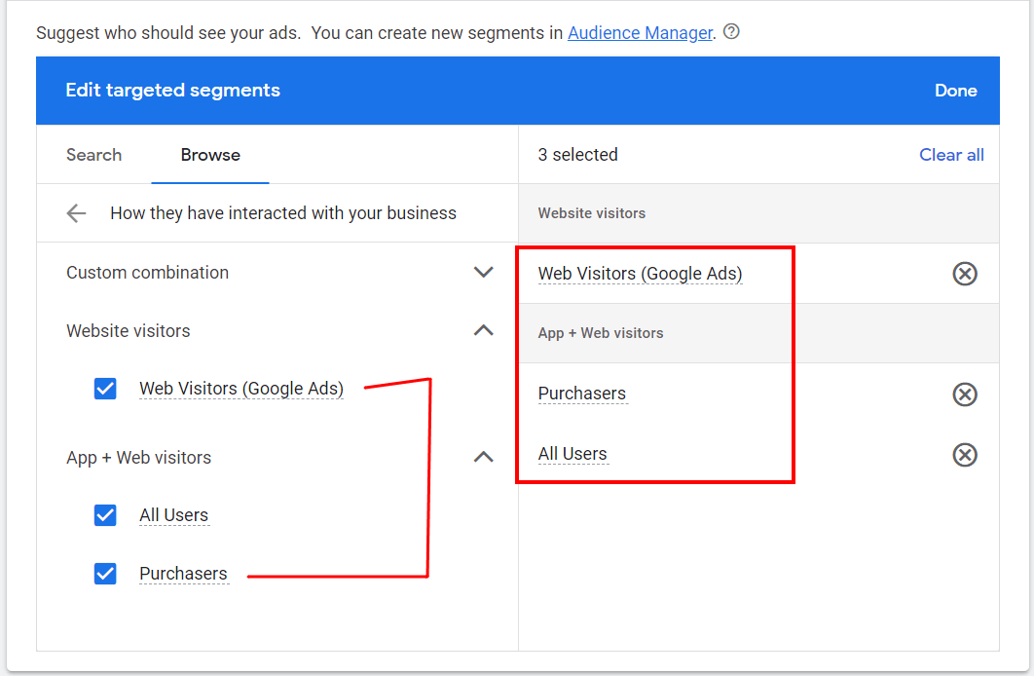
Task: Click Clear all to remove selected segments
Action: (x=951, y=154)
